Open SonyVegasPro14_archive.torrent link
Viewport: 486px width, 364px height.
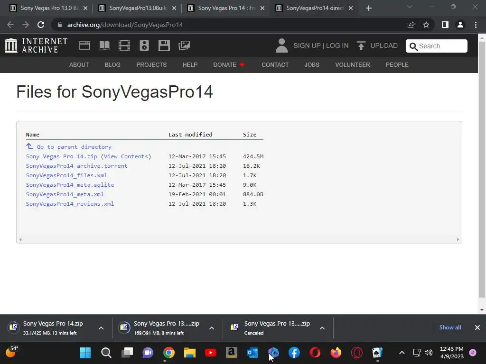click(76, 166)
